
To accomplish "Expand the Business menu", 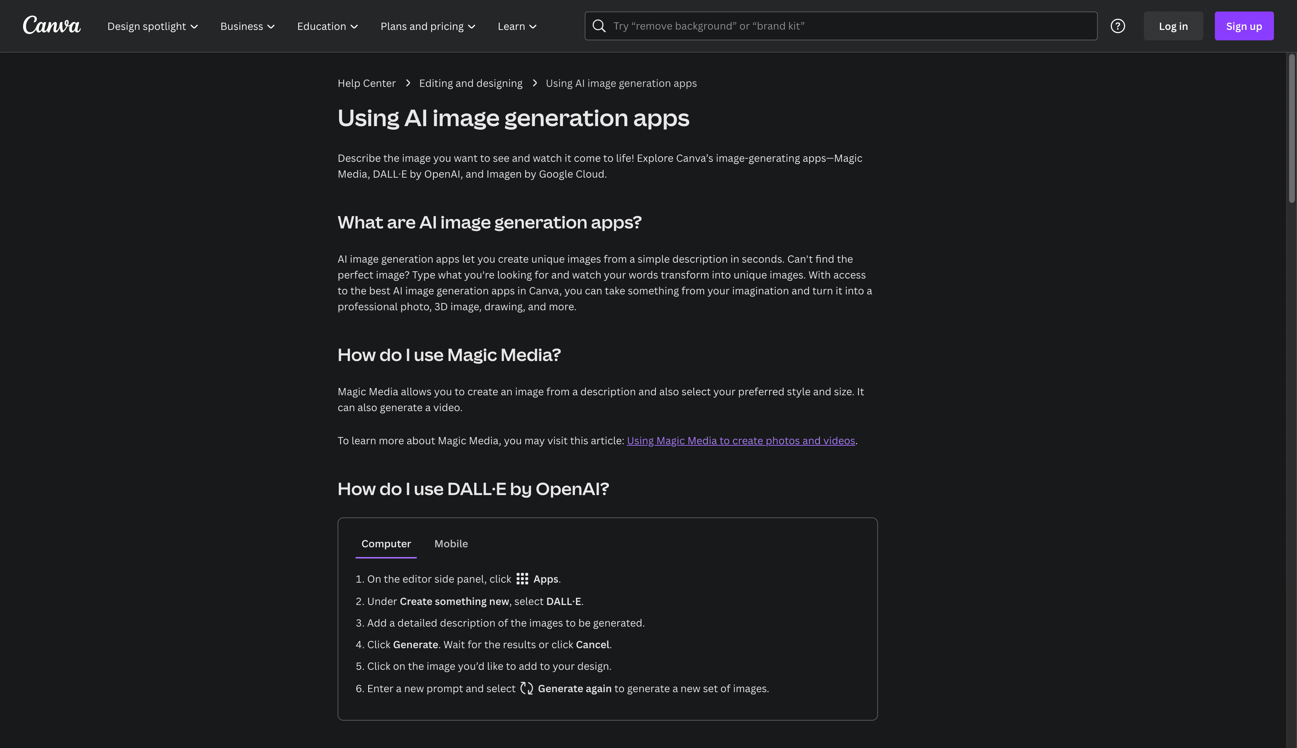I will click(x=248, y=26).
